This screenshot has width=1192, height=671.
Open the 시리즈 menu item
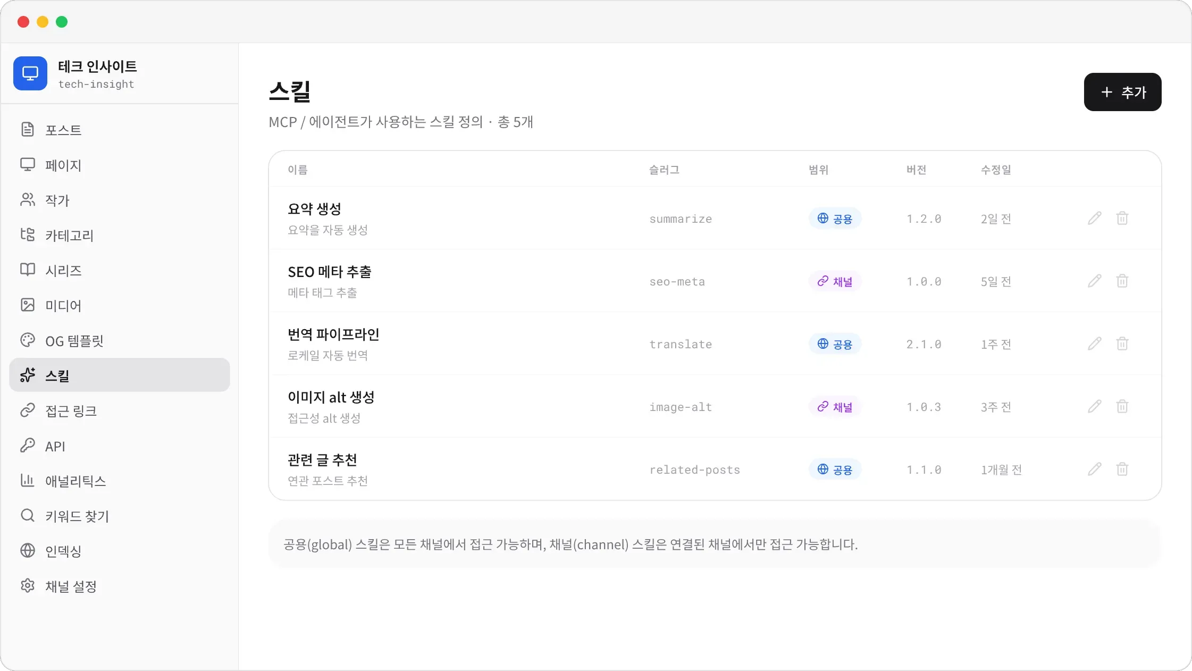(x=120, y=270)
